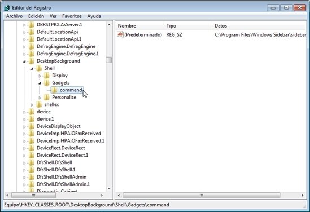The image size is (310, 212).
Task: Click folder icon of DfsShell.DfsShellAdmin
Action: click(31, 177)
